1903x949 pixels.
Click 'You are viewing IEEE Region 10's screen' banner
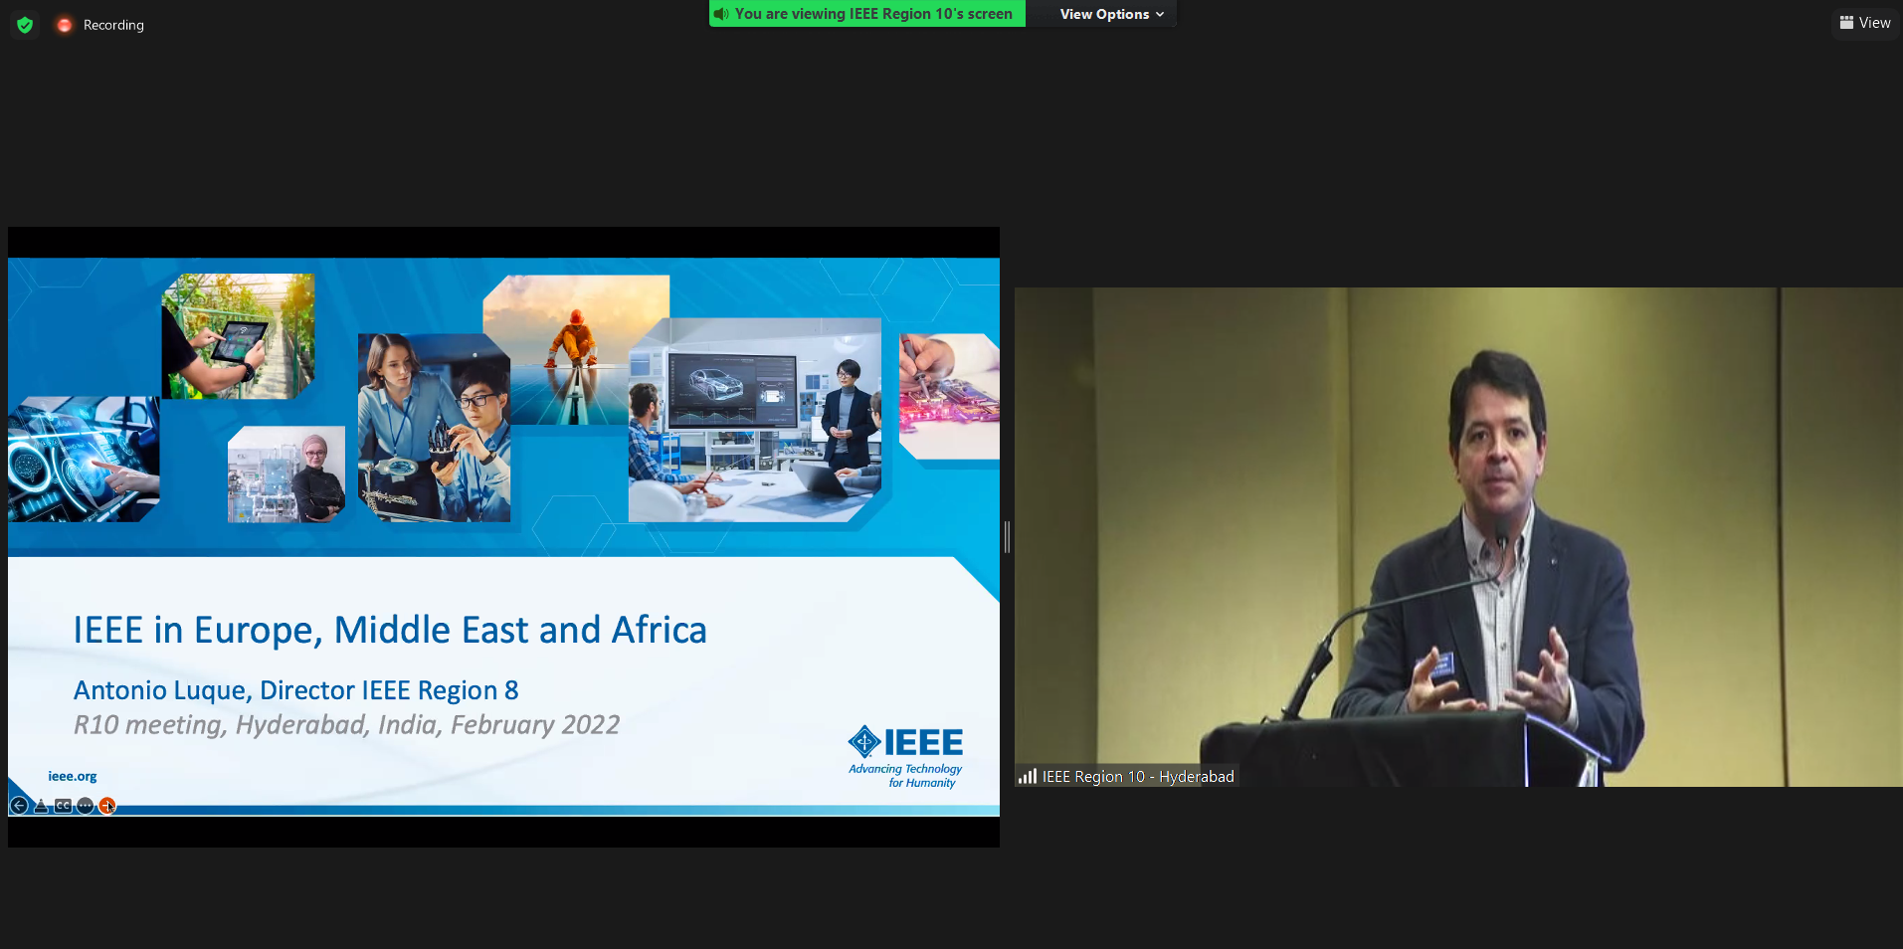pos(866,14)
